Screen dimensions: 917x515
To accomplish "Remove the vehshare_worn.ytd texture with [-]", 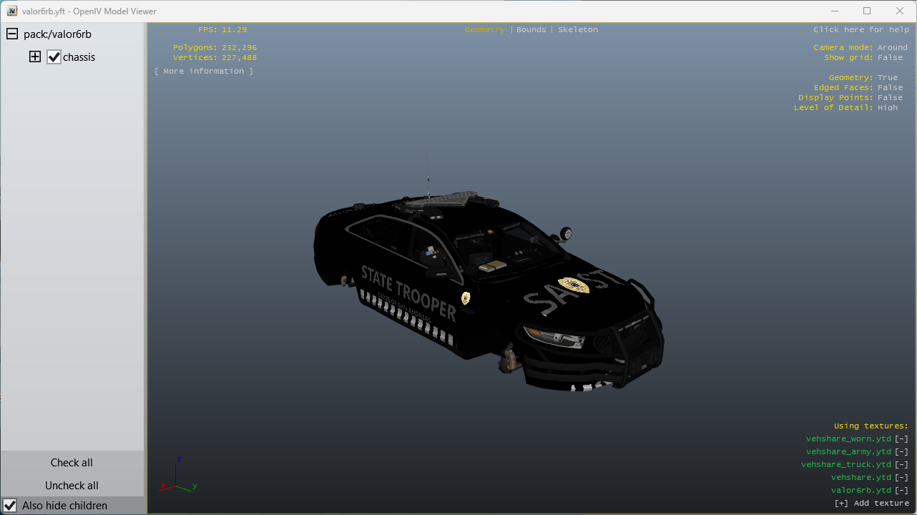I will (901, 439).
